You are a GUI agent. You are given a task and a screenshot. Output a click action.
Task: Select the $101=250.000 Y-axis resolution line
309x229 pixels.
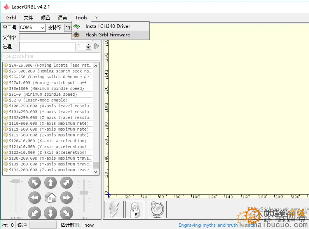[48, 112]
